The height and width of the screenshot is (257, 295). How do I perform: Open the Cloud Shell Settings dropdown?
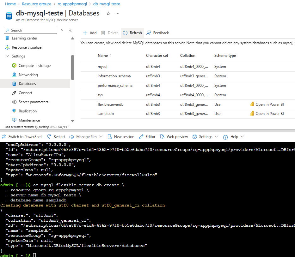(x=205, y=137)
